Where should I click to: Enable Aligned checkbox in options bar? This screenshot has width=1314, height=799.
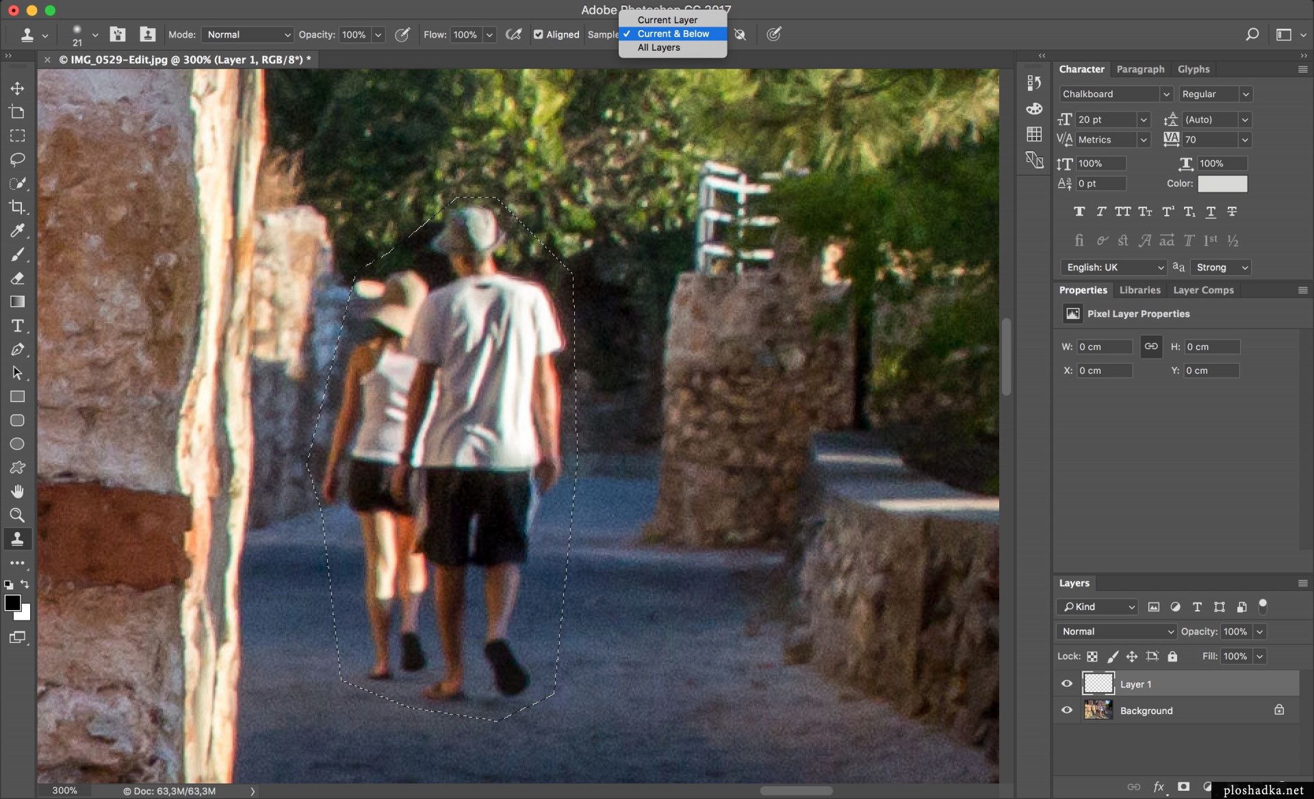coord(538,34)
